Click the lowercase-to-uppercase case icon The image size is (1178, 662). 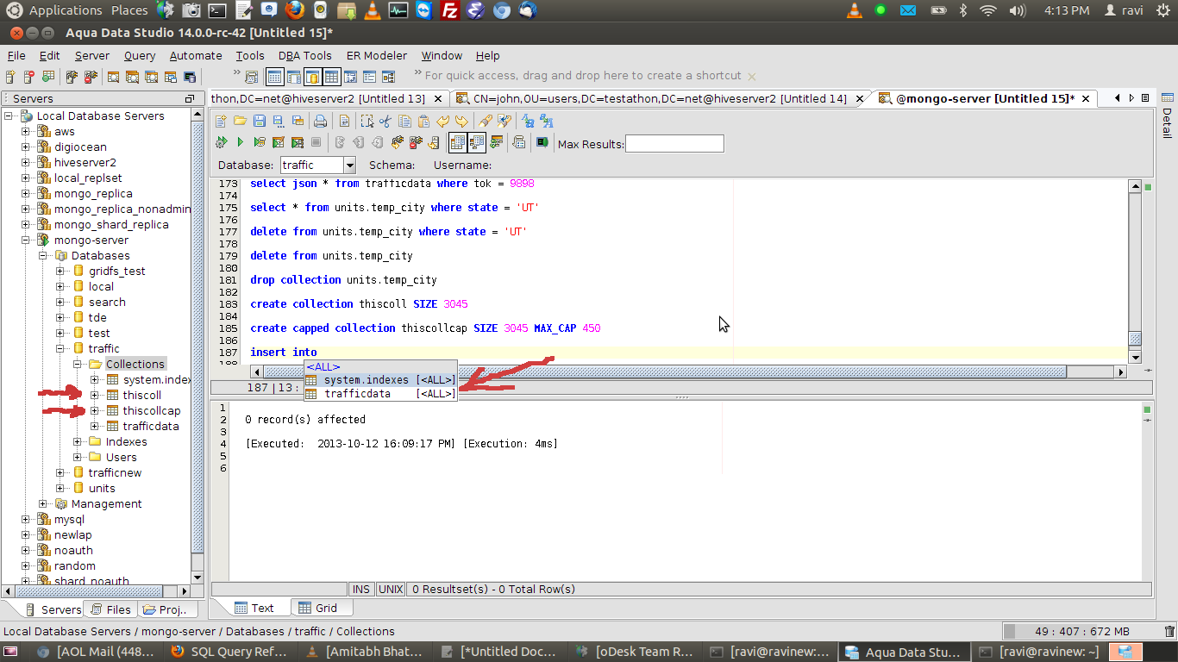tap(546, 121)
